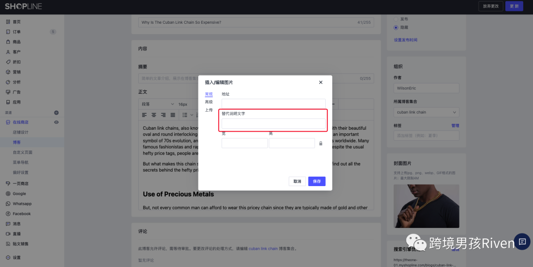Open Whatsapp channel icon
This screenshot has width=533, height=267.
tap(8, 204)
